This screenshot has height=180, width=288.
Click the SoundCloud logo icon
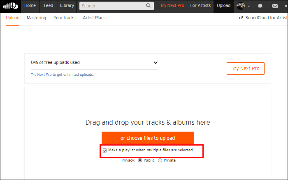[x=11, y=6]
